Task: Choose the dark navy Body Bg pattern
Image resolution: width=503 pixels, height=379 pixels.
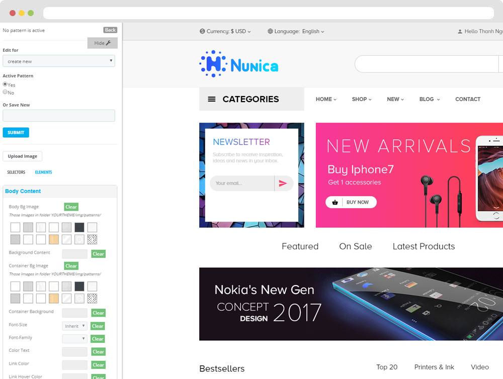Action: tap(79, 227)
